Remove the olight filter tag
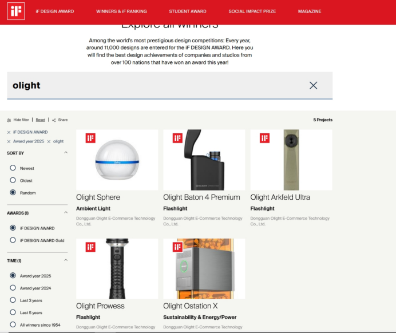The height and width of the screenshot is (333, 396). pyautogui.click(x=49, y=141)
